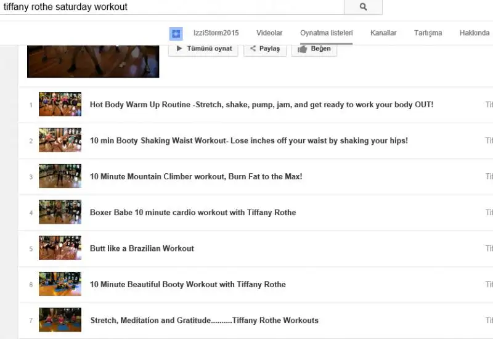Click the Tümünü oynat play-all button
Screen dimensions: 493x339
point(203,49)
